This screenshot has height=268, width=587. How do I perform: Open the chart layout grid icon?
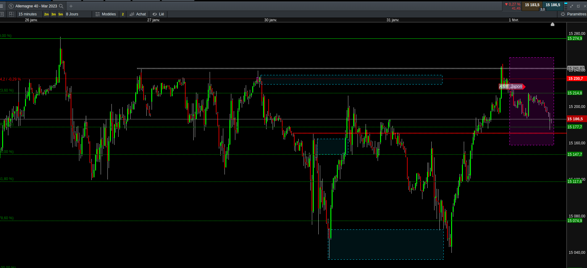tap(12, 14)
